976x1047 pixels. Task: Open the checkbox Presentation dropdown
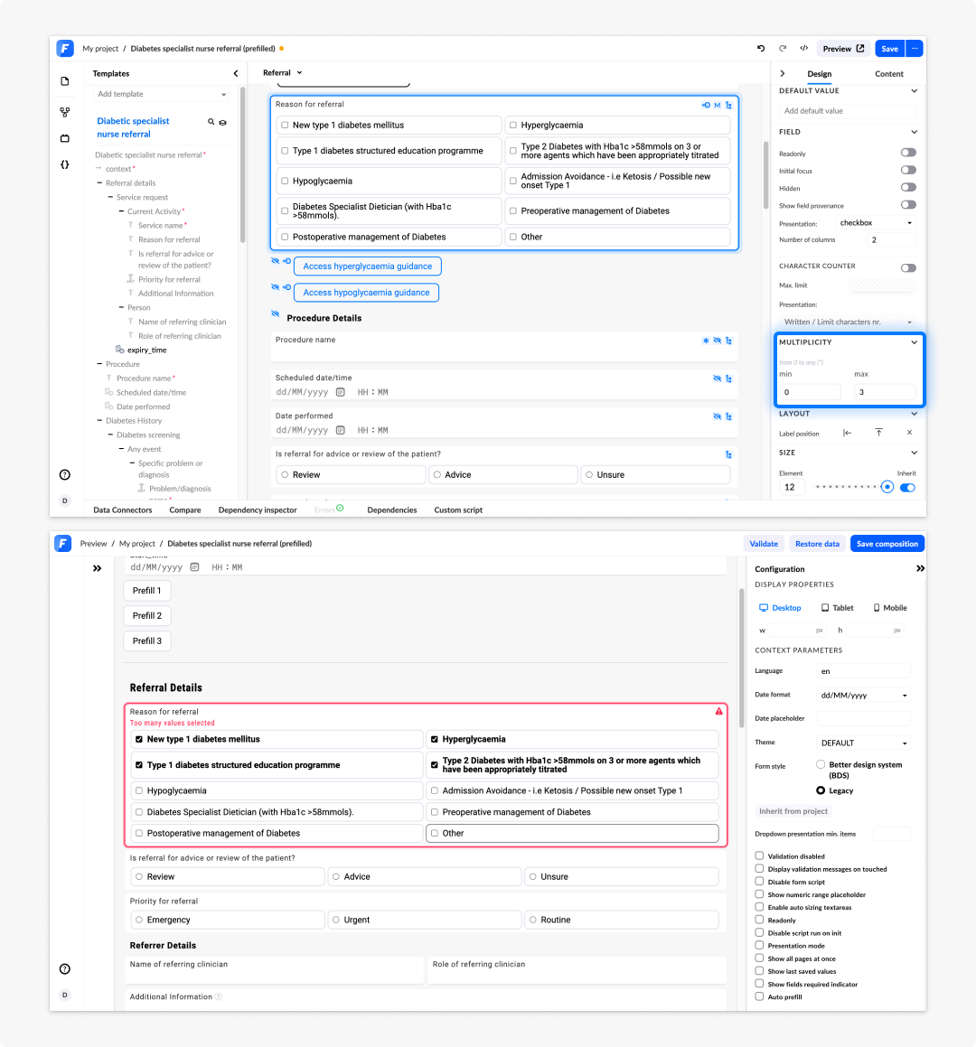coord(876,223)
